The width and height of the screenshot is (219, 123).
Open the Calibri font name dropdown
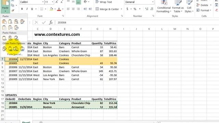pos(43,2)
